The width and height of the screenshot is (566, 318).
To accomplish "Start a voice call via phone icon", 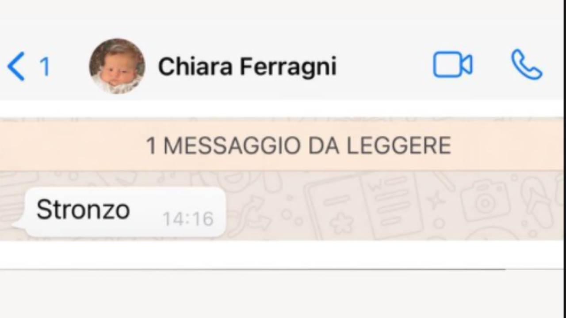I will (527, 65).
